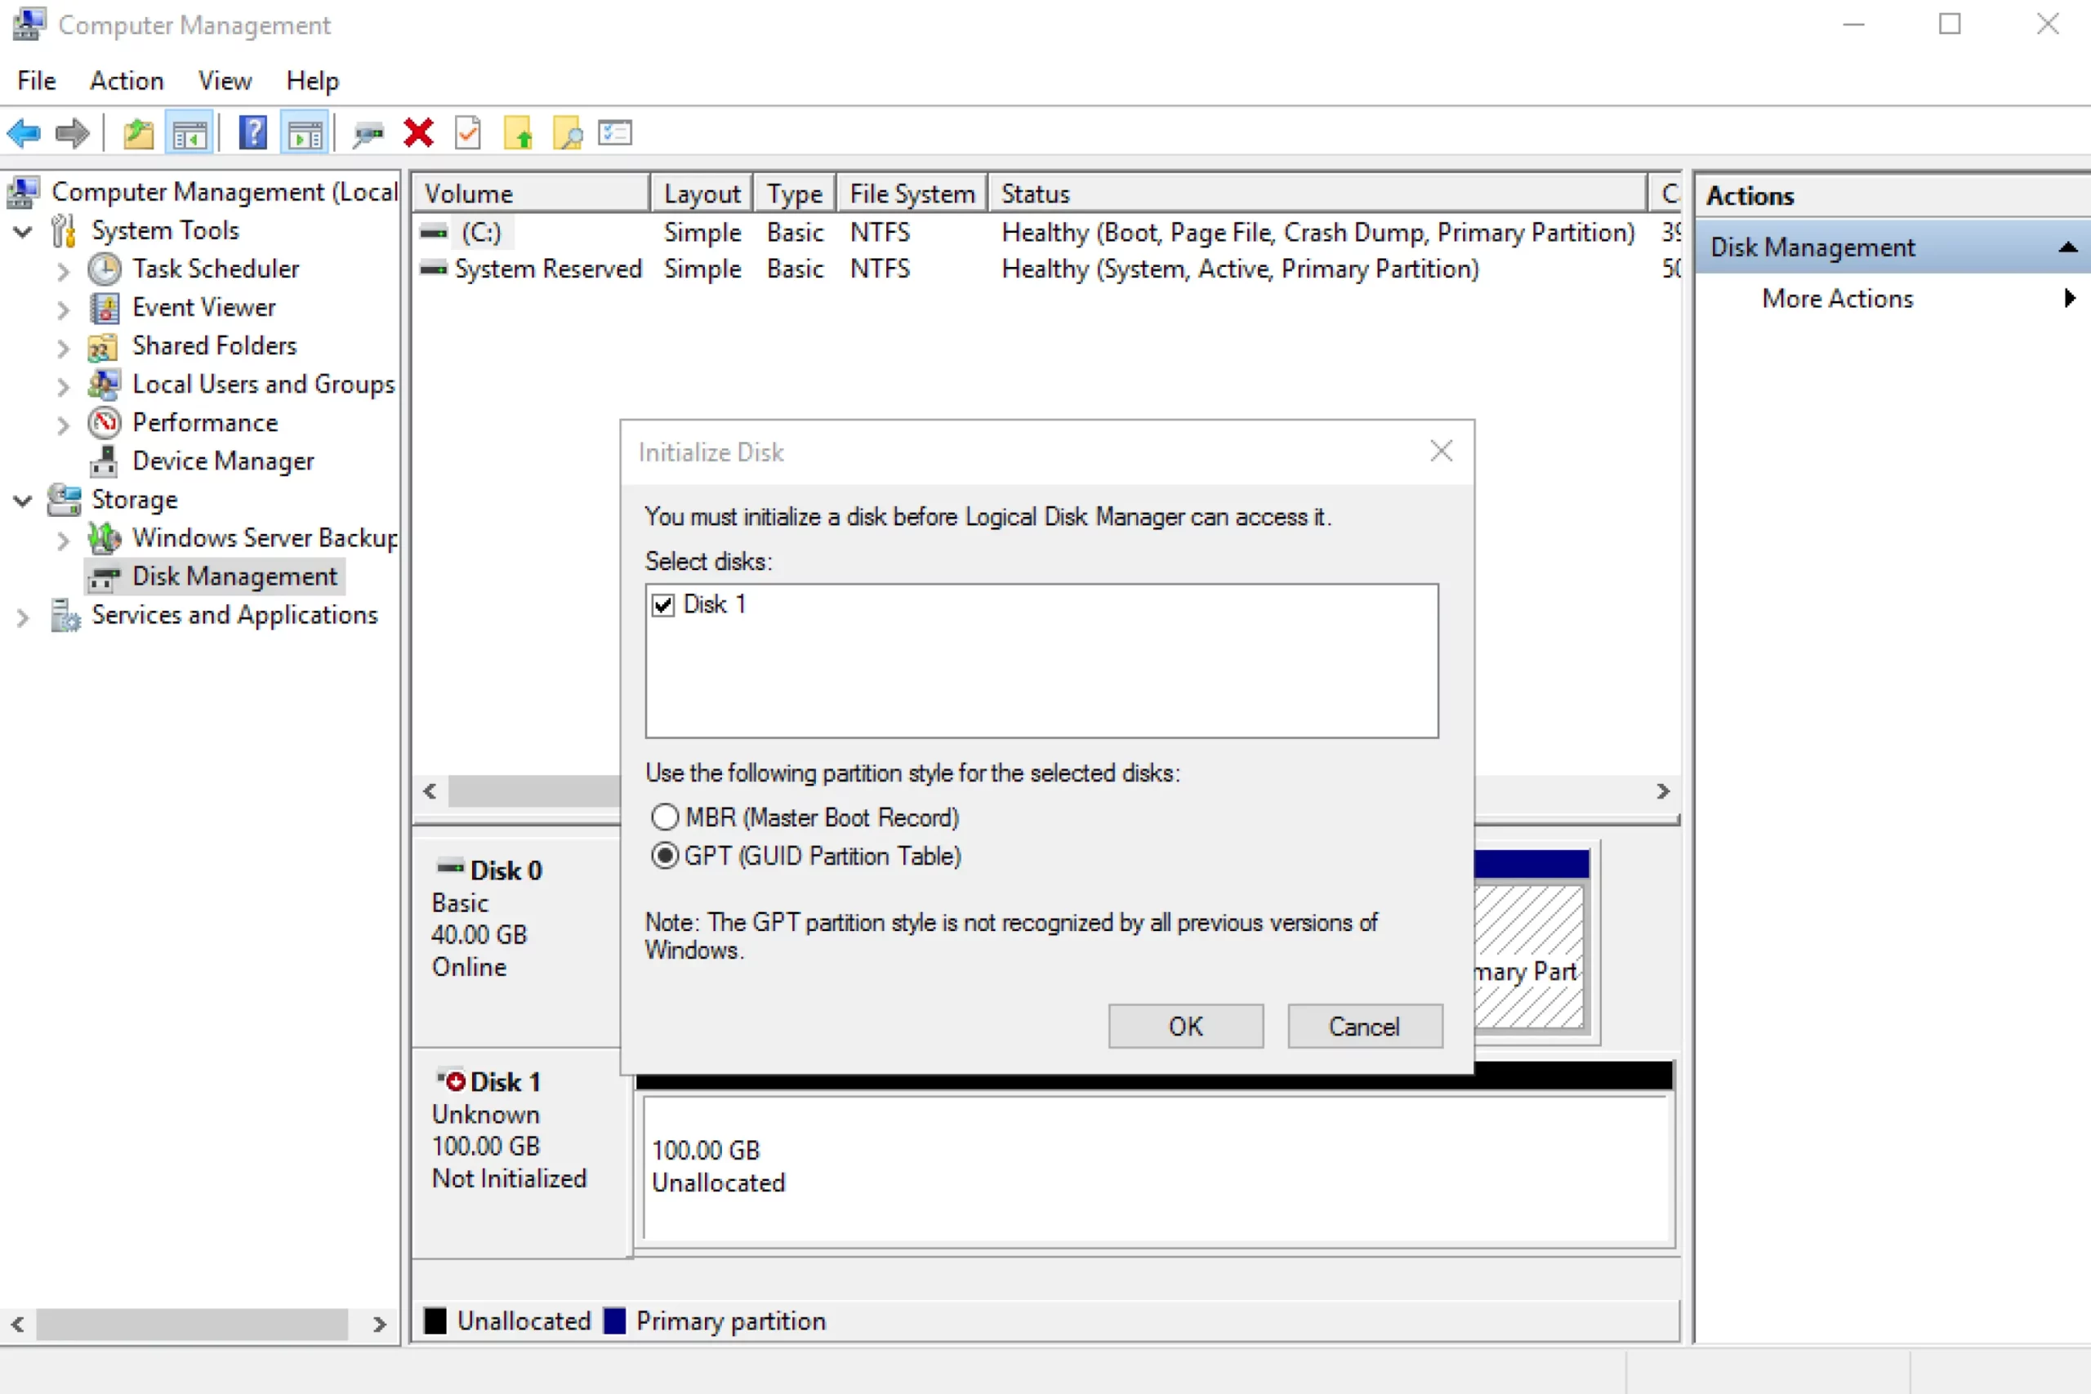Expand the Services and Applications node
This screenshot has height=1394, width=2091.
point(24,616)
